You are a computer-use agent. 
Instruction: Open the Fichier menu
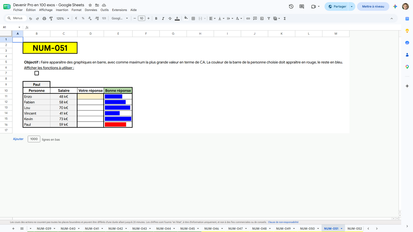click(18, 10)
